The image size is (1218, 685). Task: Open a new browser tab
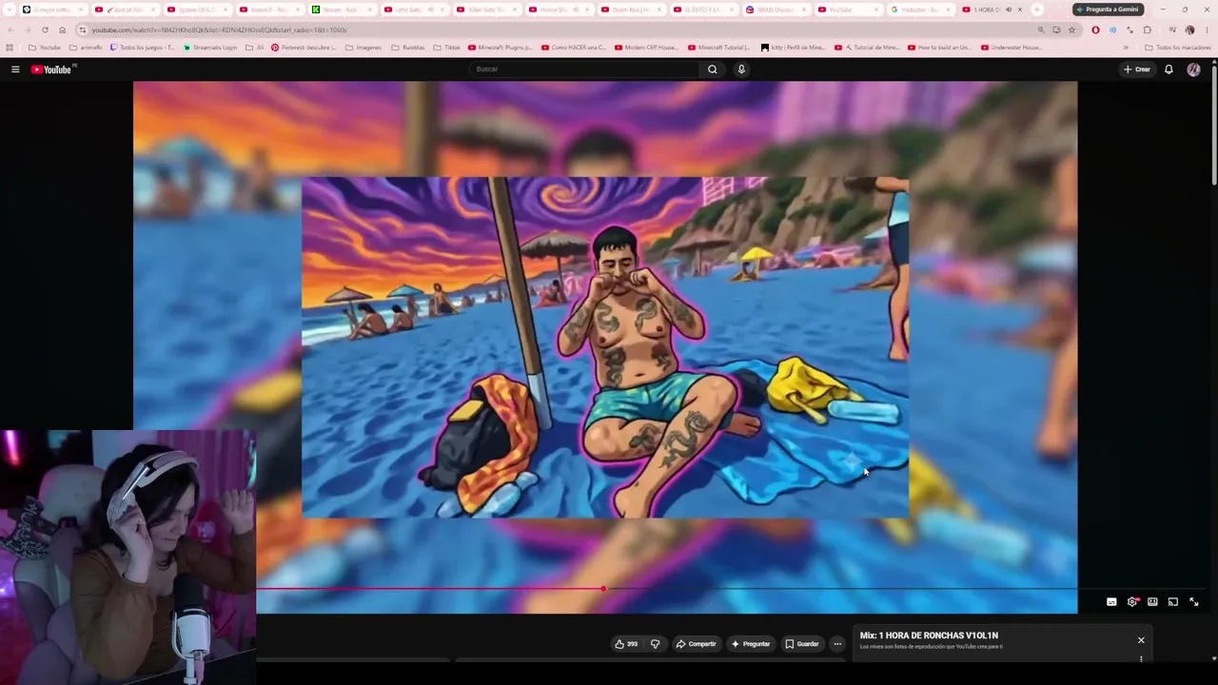[1037, 10]
